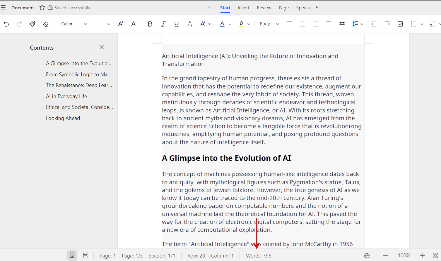
Task: Open the 'Words: 796' word count
Action: point(259,256)
